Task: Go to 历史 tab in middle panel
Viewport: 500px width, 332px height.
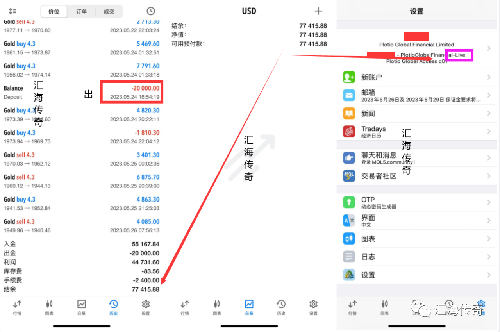Action: [281, 307]
